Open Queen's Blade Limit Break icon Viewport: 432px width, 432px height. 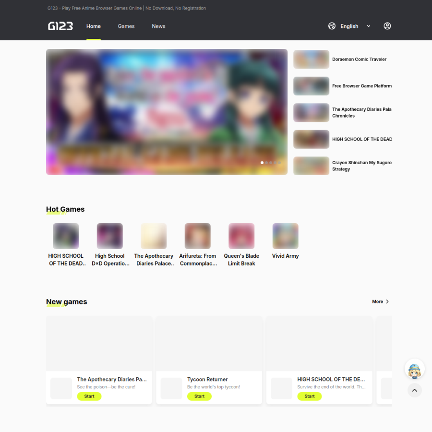[241, 236]
